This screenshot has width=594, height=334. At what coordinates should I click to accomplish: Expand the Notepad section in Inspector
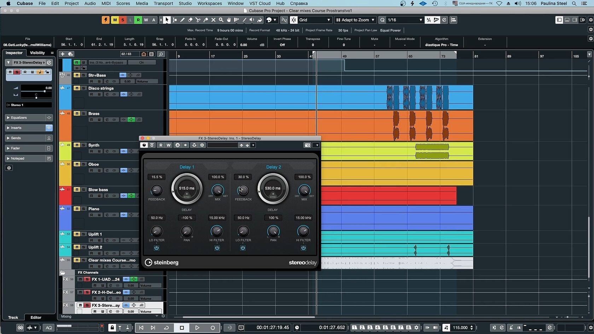tap(29, 159)
